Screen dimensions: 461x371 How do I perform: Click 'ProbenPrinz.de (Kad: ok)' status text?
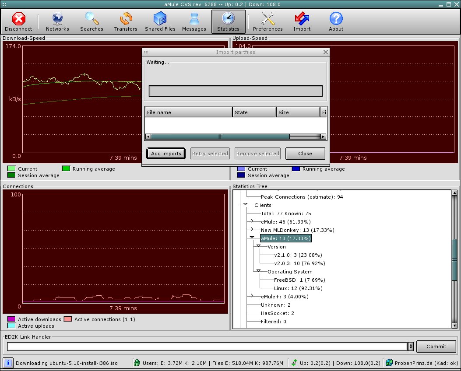[426, 363]
